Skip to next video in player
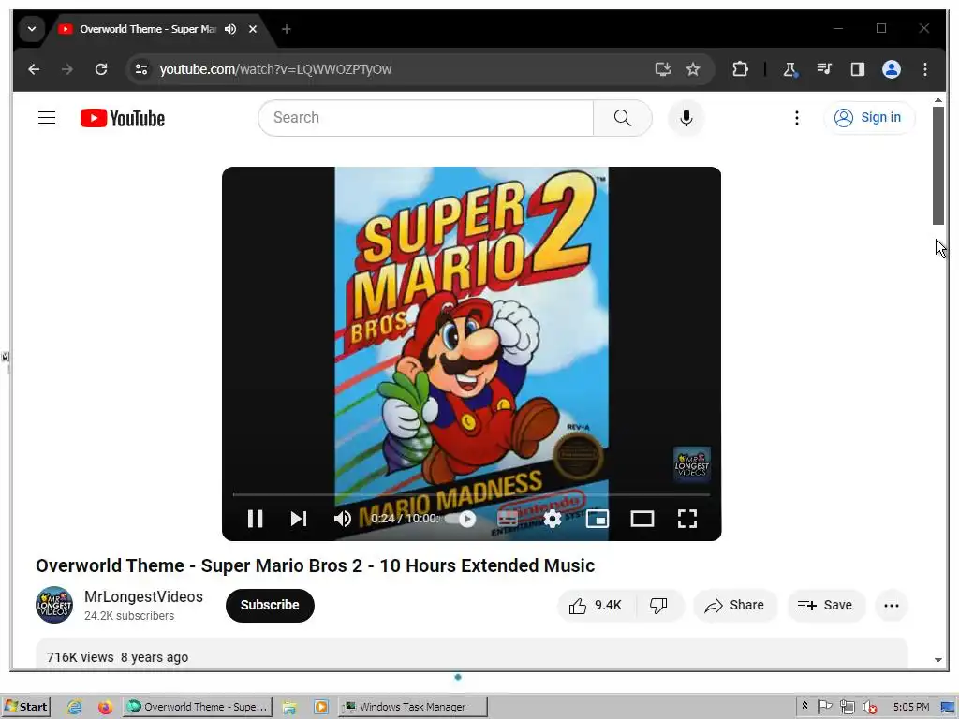959x719 pixels. 299,519
